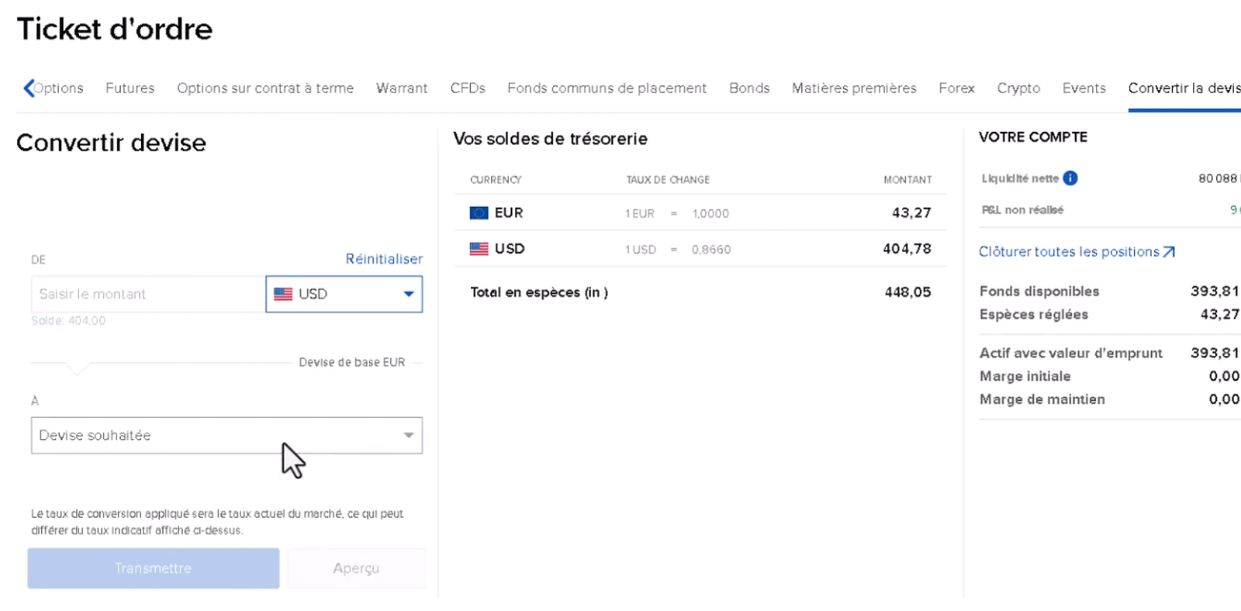The width and height of the screenshot is (1241, 611).
Task: Switch to the Bonds tab
Action: (749, 88)
